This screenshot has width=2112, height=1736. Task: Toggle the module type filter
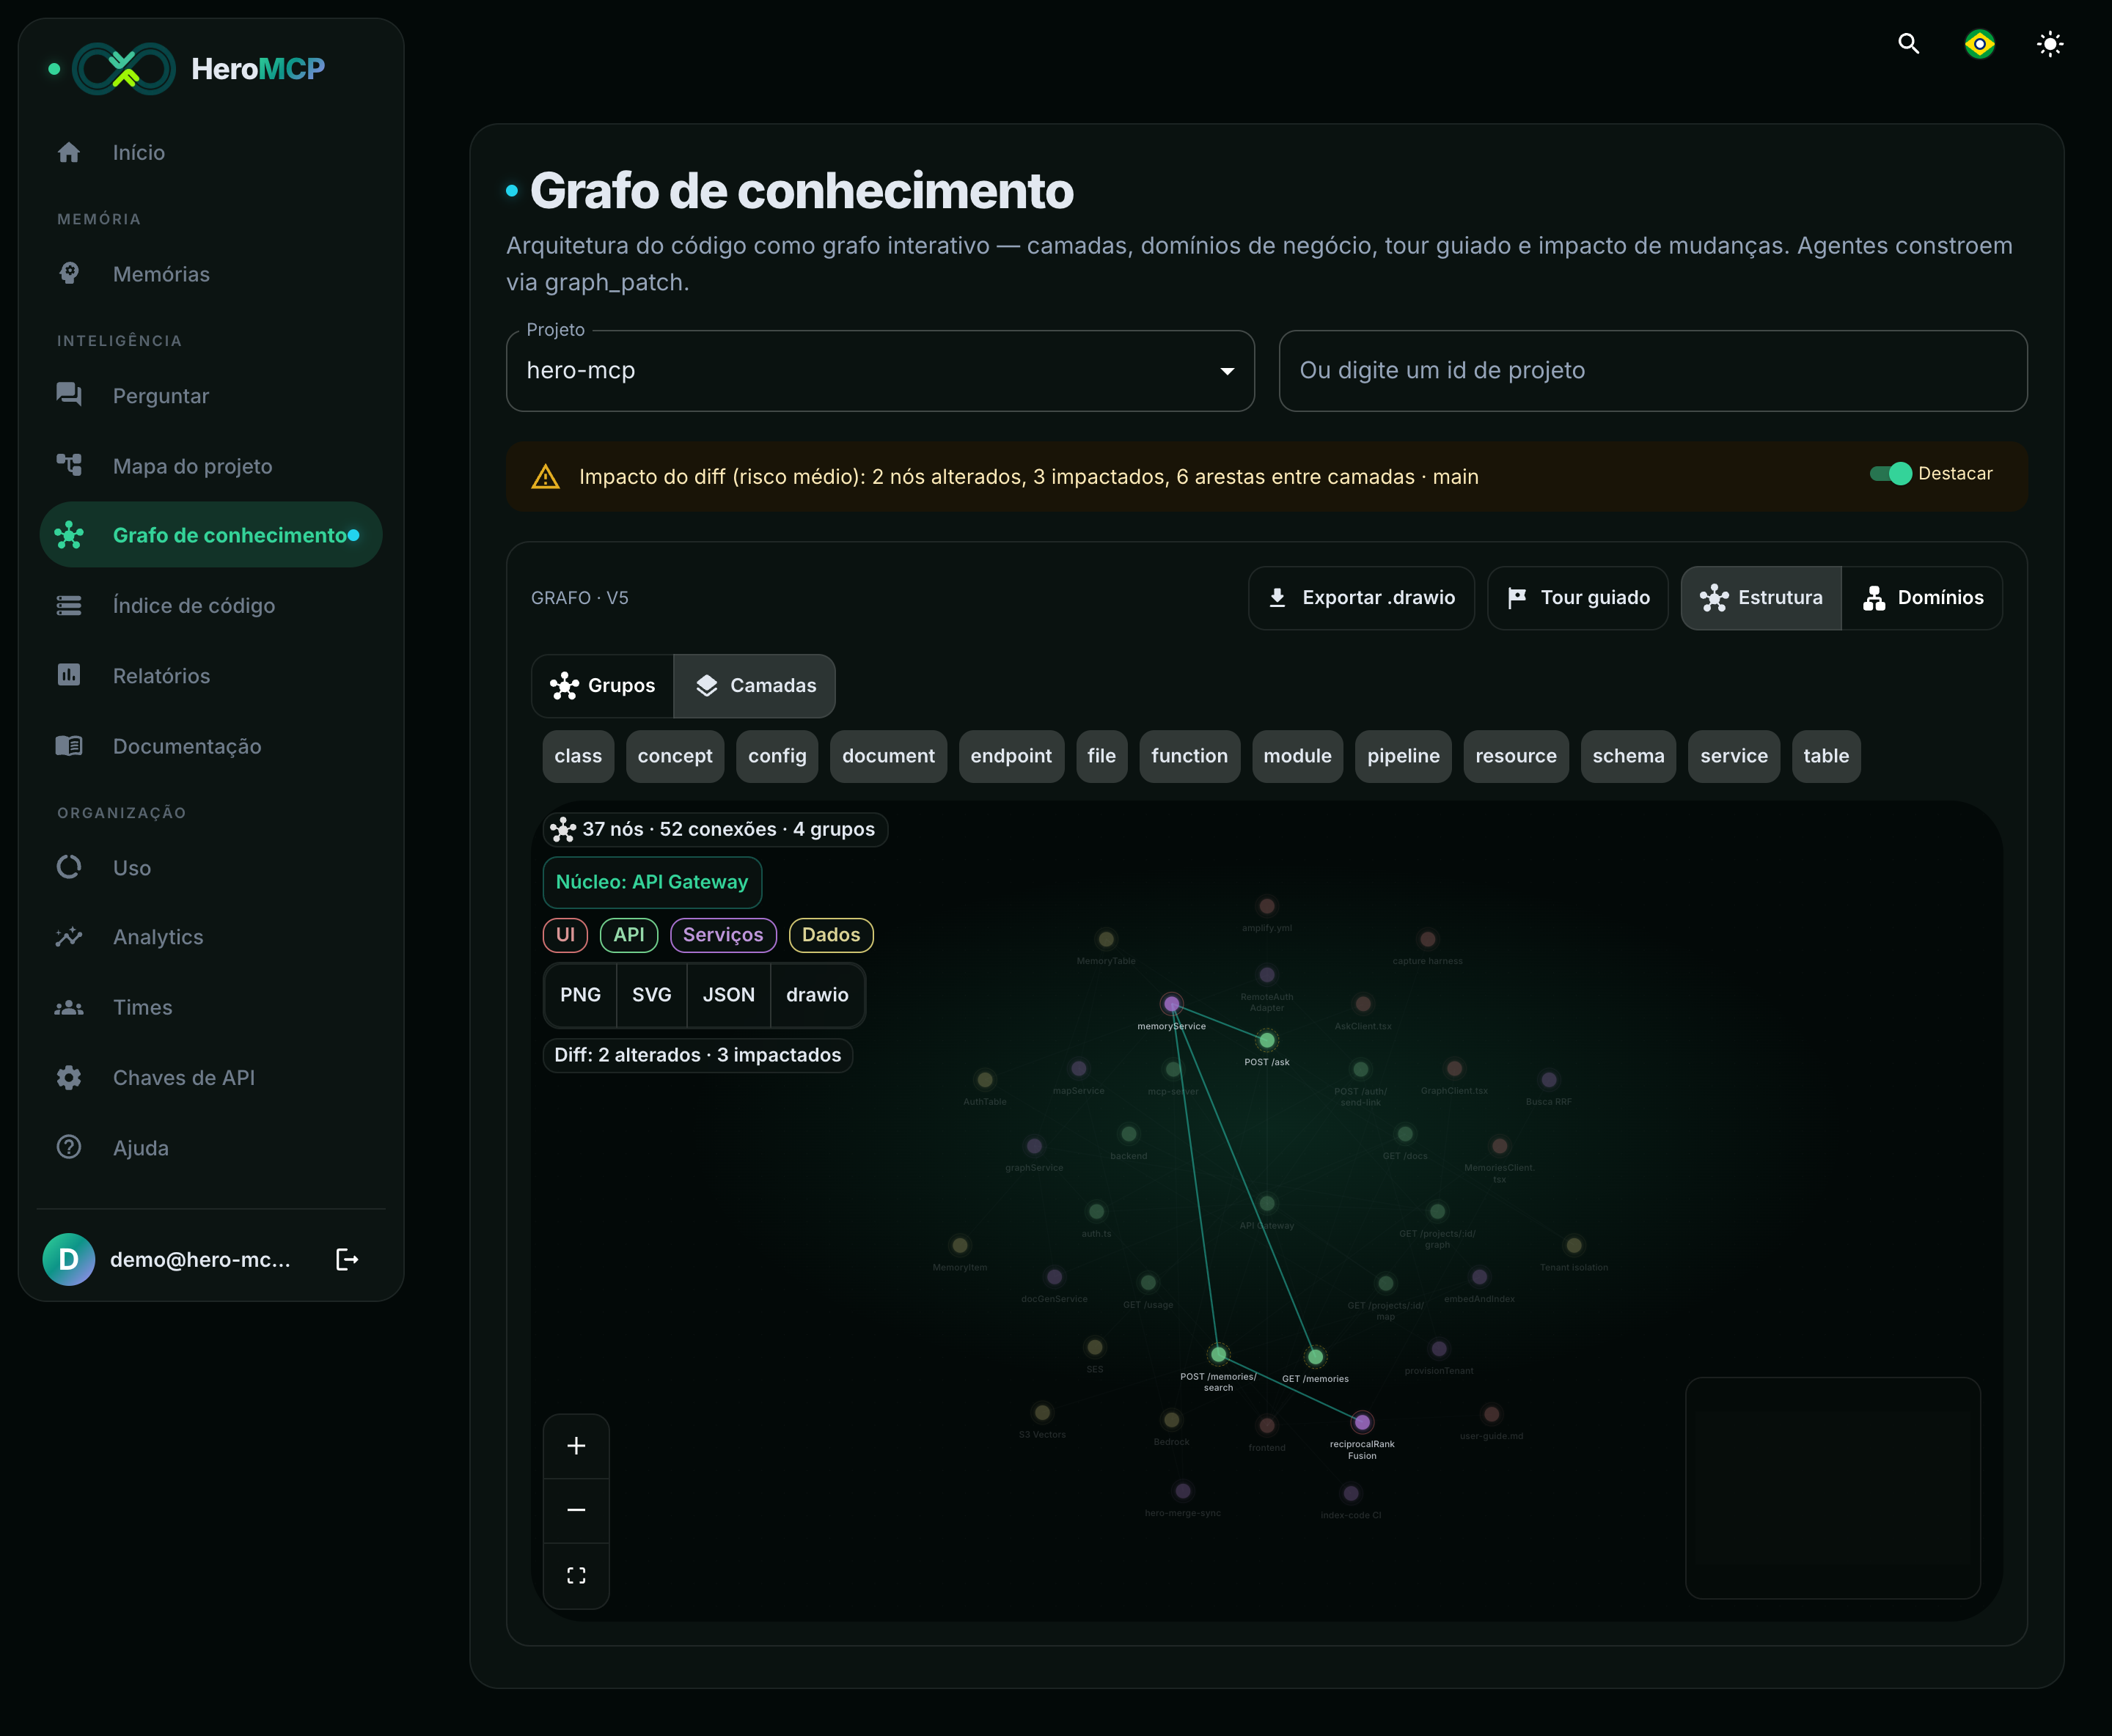1297,756
